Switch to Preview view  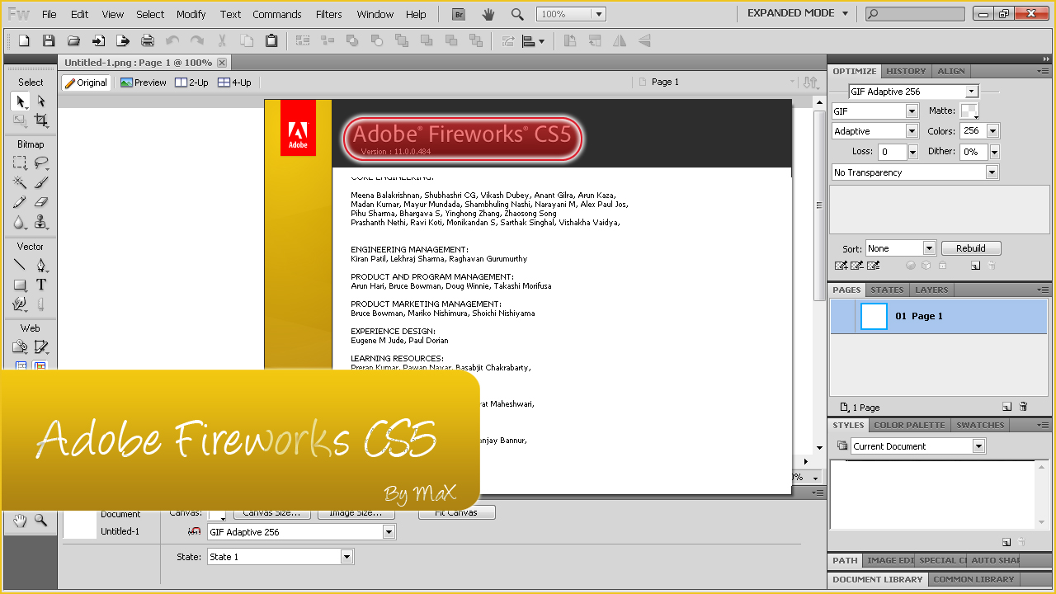click(x=144, y=82)
